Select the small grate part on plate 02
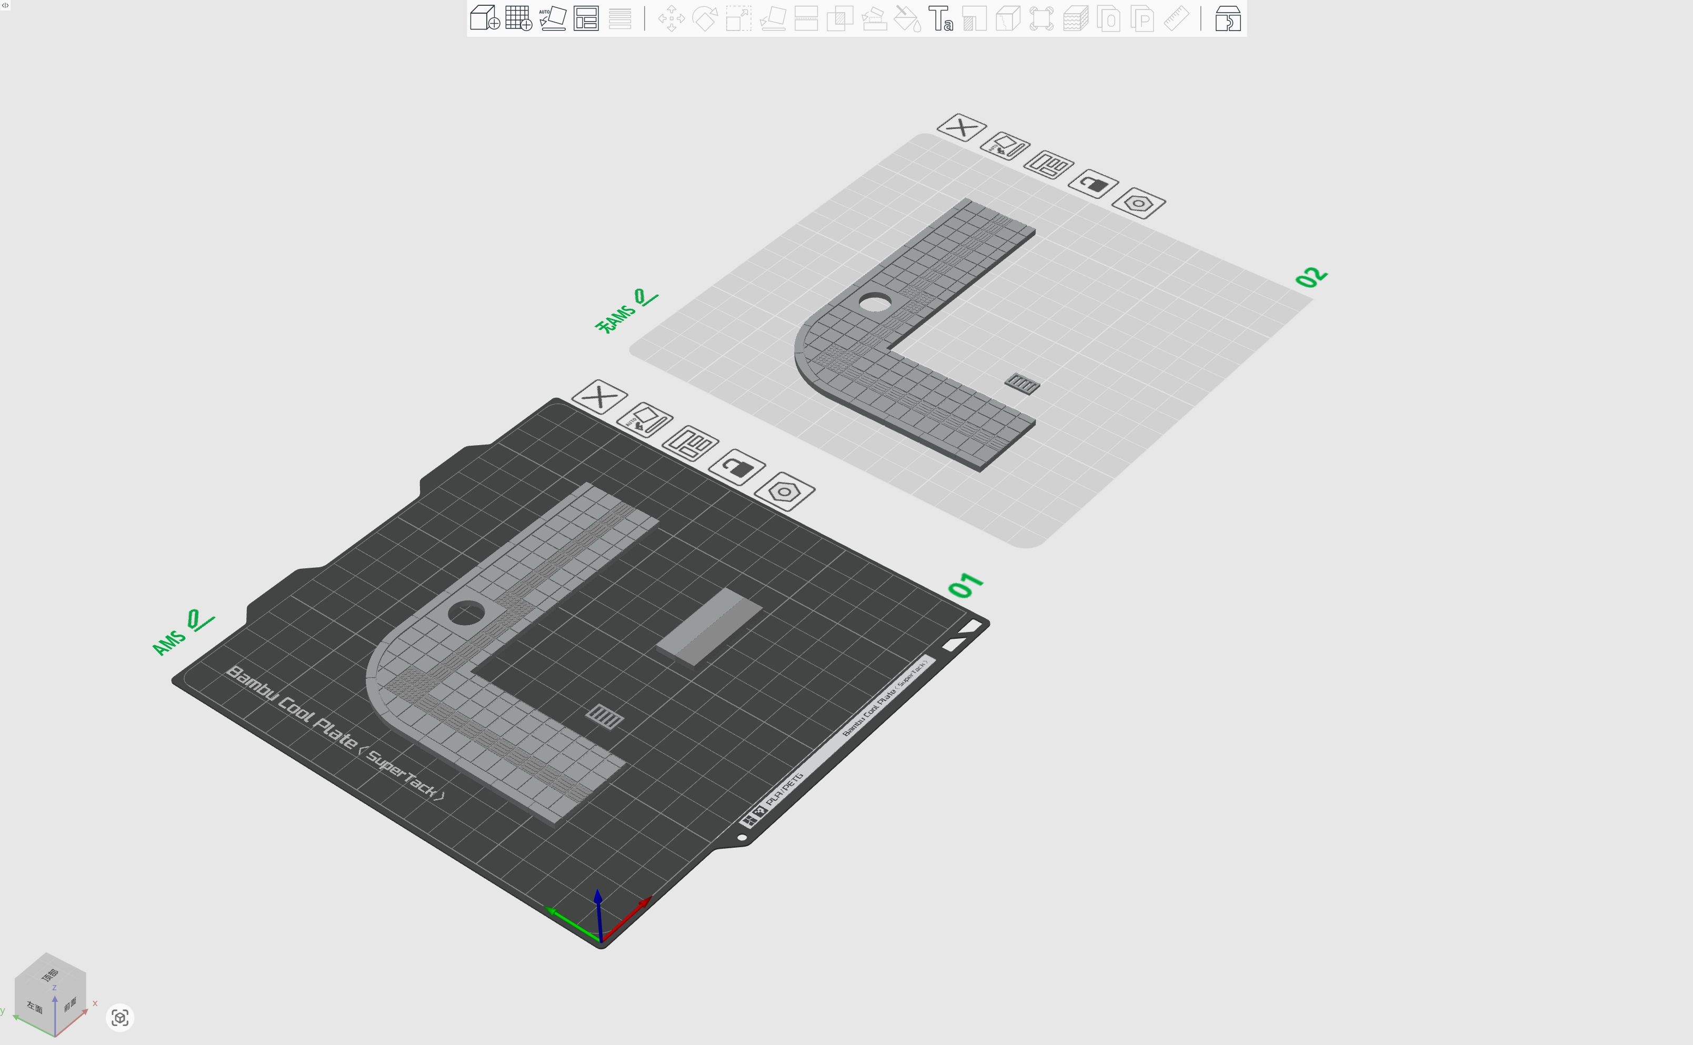1693x1045 pixels. tap(1023, 383)
